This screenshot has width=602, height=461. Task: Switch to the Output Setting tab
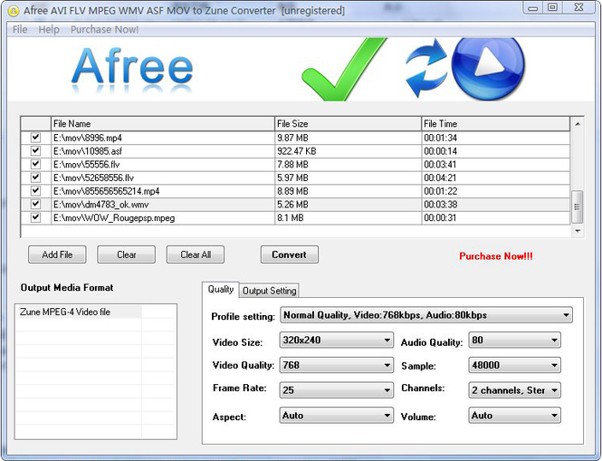[x=270, y=291]
